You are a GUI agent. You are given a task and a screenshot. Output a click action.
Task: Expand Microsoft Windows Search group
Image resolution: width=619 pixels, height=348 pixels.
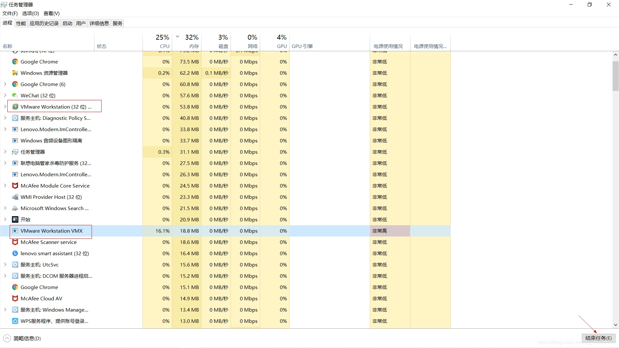click(x=5, y=208)
